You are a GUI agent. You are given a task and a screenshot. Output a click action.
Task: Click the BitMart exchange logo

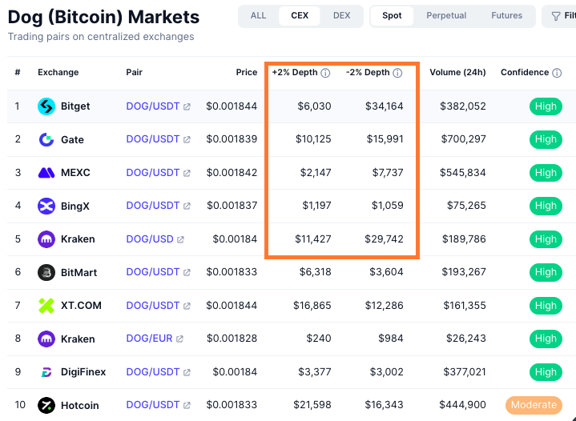tap(46, 272)
